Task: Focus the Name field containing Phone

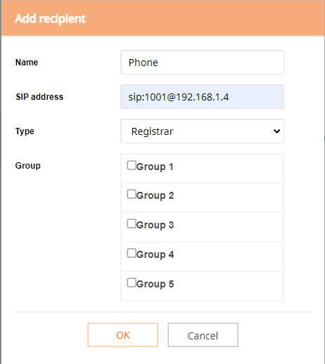Action: coord(203,63)
